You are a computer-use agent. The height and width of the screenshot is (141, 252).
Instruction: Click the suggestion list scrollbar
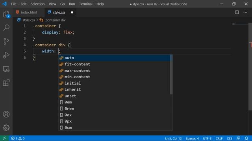(x=171, y=74)
